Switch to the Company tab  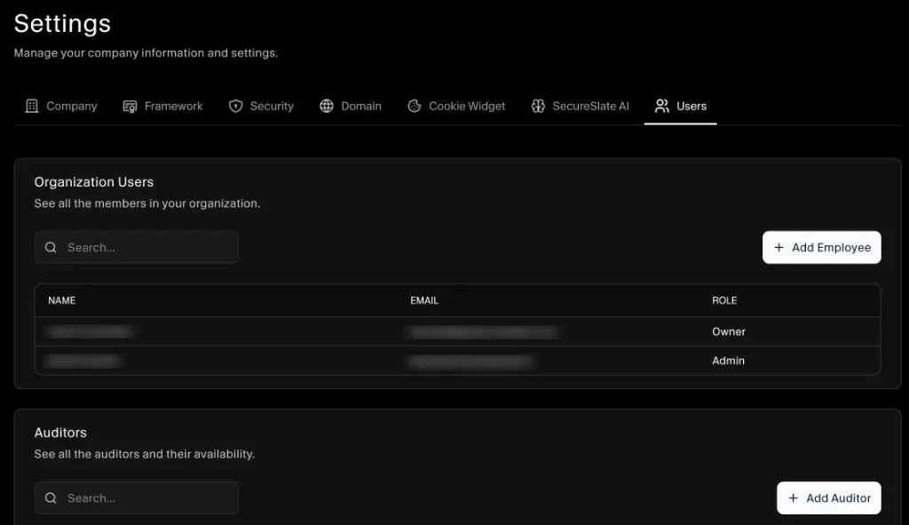[x=61, y=106]
